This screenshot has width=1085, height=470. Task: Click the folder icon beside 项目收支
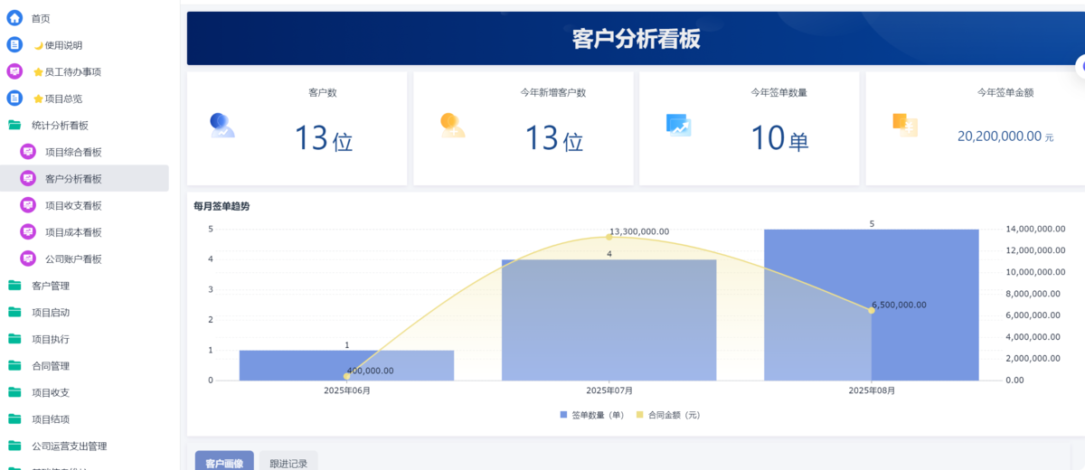[14, 392]
